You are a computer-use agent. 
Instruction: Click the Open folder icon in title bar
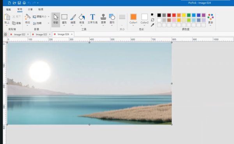click(14, 3)
